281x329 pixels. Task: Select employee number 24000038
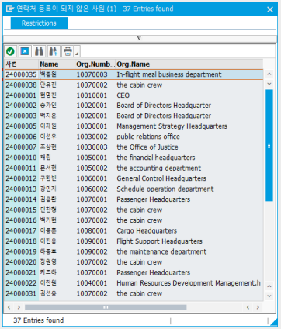pyautogui.click(x=21, y=85)
